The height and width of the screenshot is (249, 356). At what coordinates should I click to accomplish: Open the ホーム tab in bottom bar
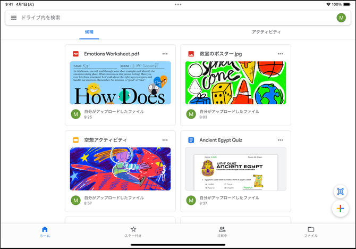45,232
